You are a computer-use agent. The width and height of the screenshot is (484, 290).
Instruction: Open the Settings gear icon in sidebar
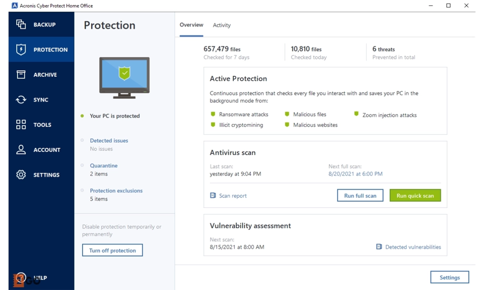pos(21,175)
